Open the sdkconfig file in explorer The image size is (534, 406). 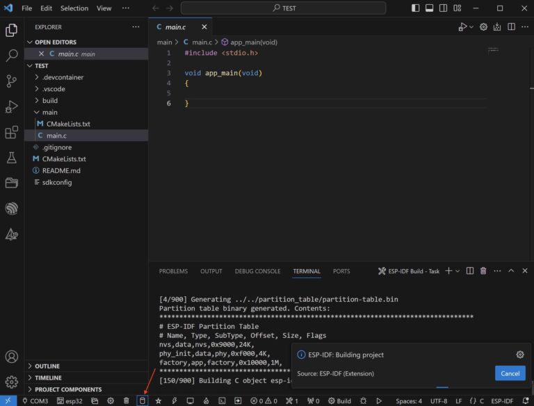coord(57,182)
